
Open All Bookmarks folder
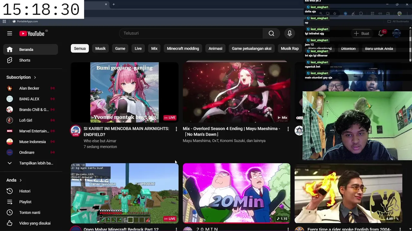(x=398, y=21)
